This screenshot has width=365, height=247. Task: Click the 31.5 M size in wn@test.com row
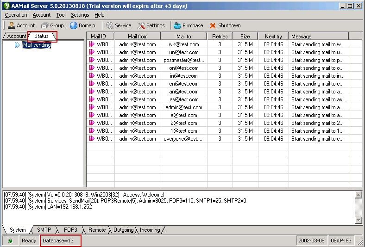tap(245, 44)
